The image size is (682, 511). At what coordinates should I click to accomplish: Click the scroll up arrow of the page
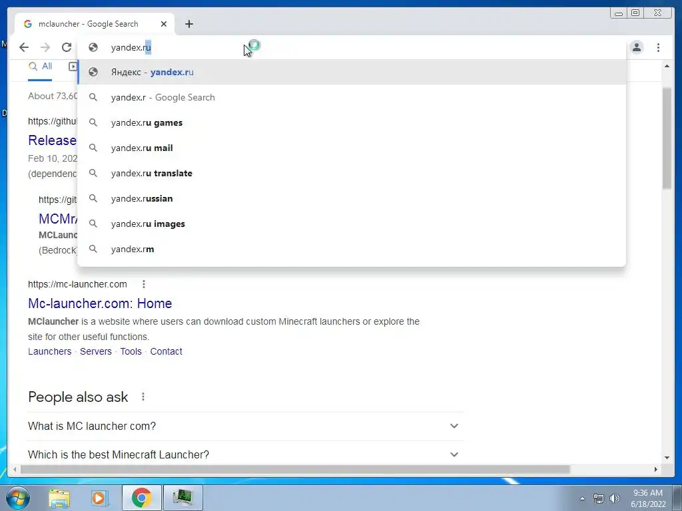tap(667, 66)
